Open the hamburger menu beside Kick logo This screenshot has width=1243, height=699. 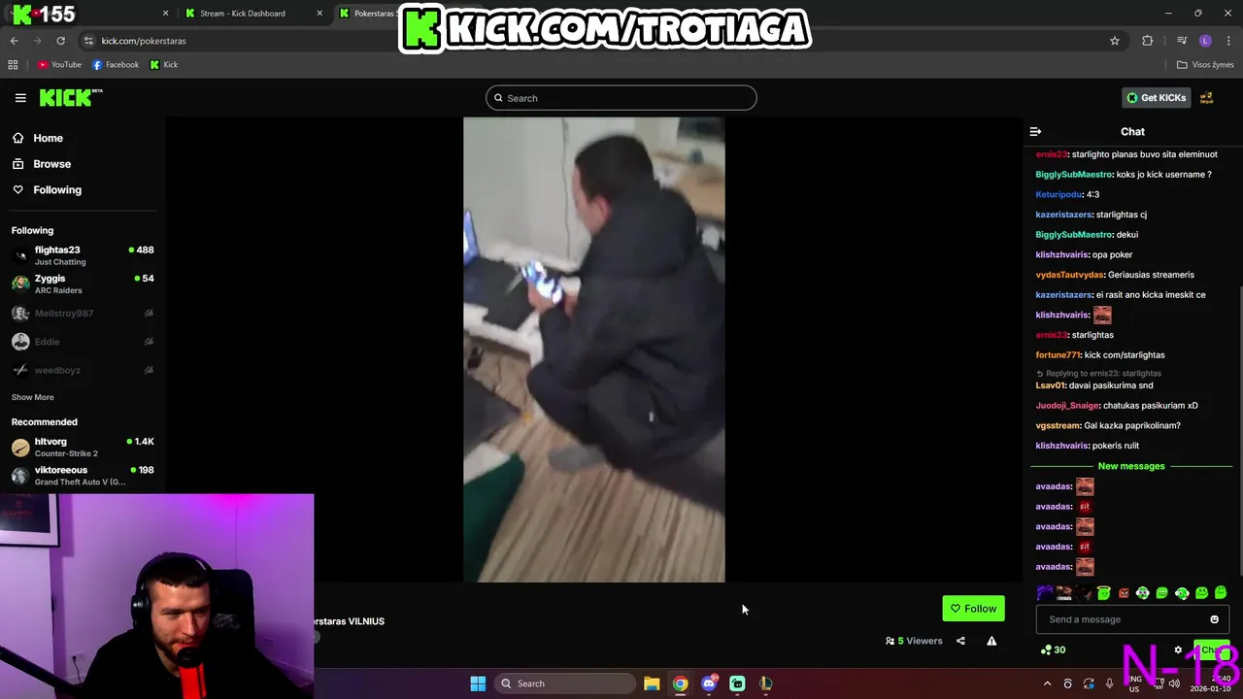20,98
